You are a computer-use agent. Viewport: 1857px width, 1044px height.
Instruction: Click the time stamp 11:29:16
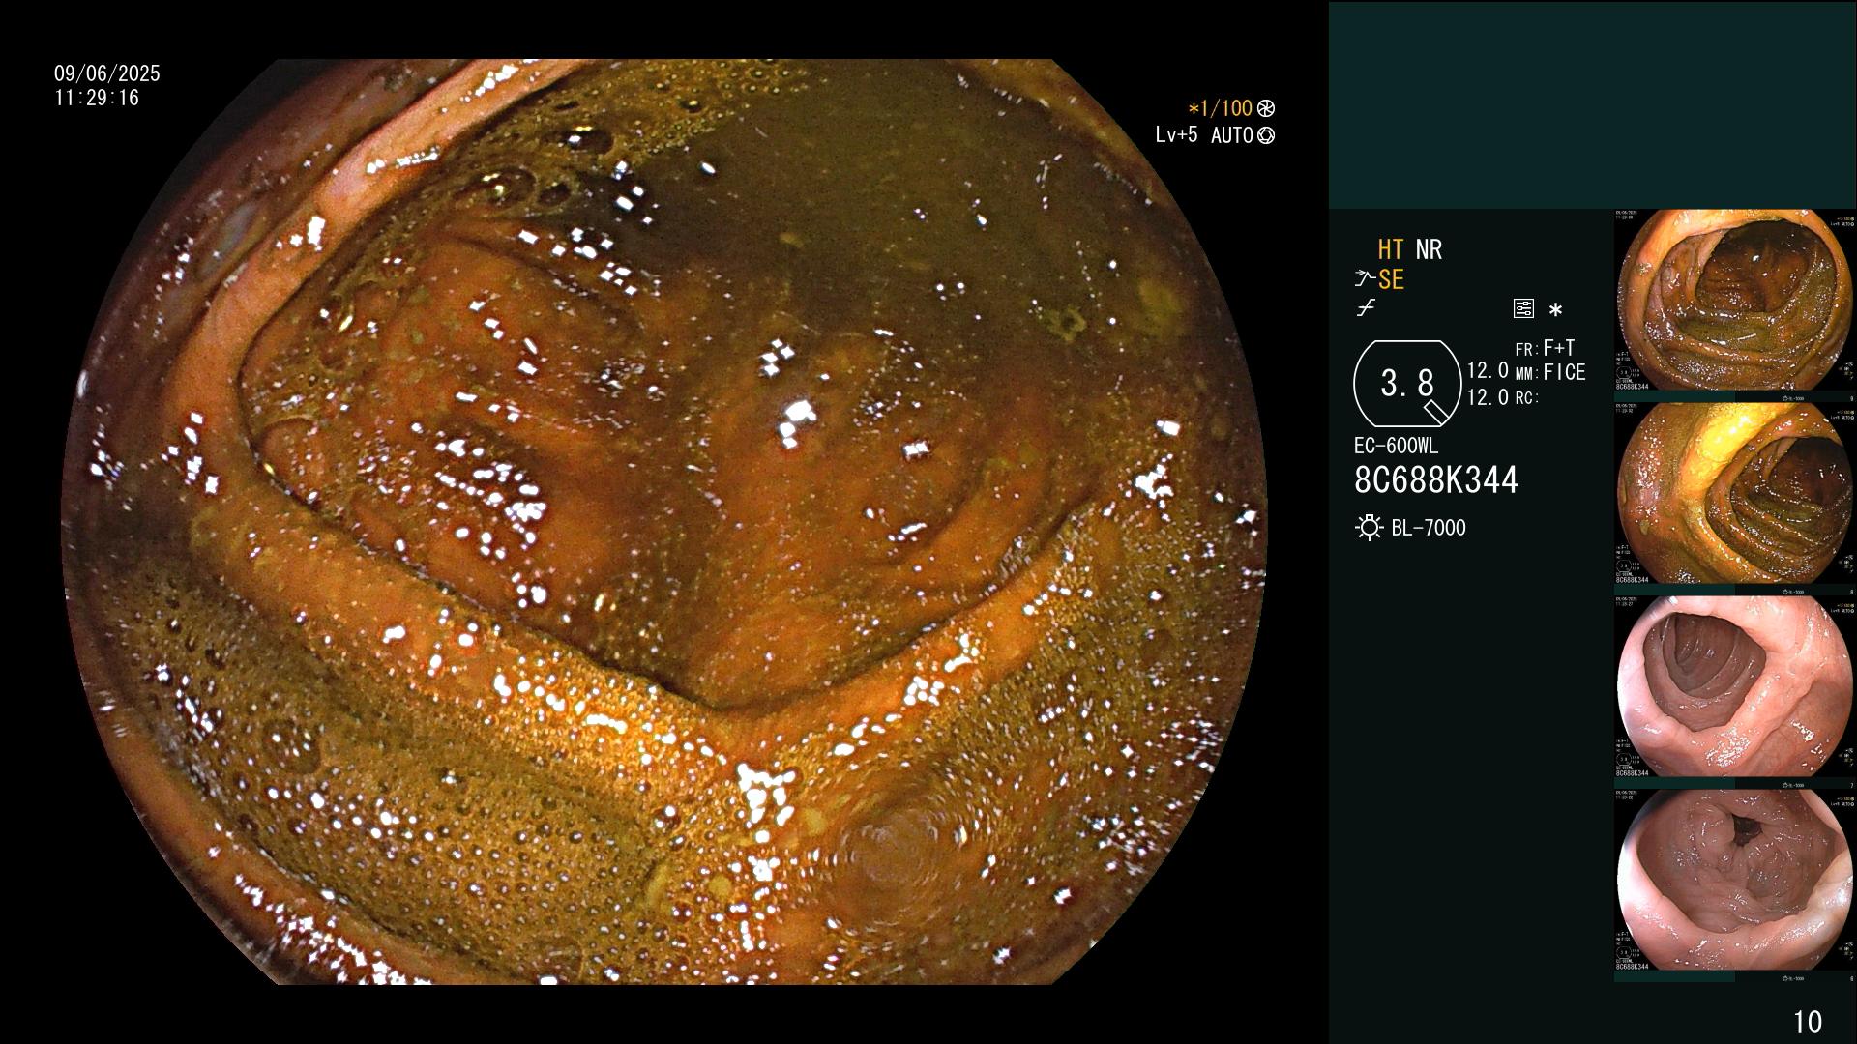[x=97, y=98]
